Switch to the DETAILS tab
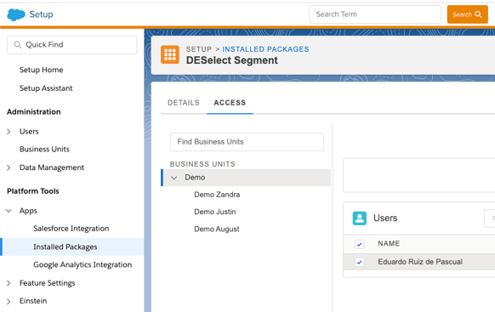The image size is (495, 312). [x=184, y=103]
